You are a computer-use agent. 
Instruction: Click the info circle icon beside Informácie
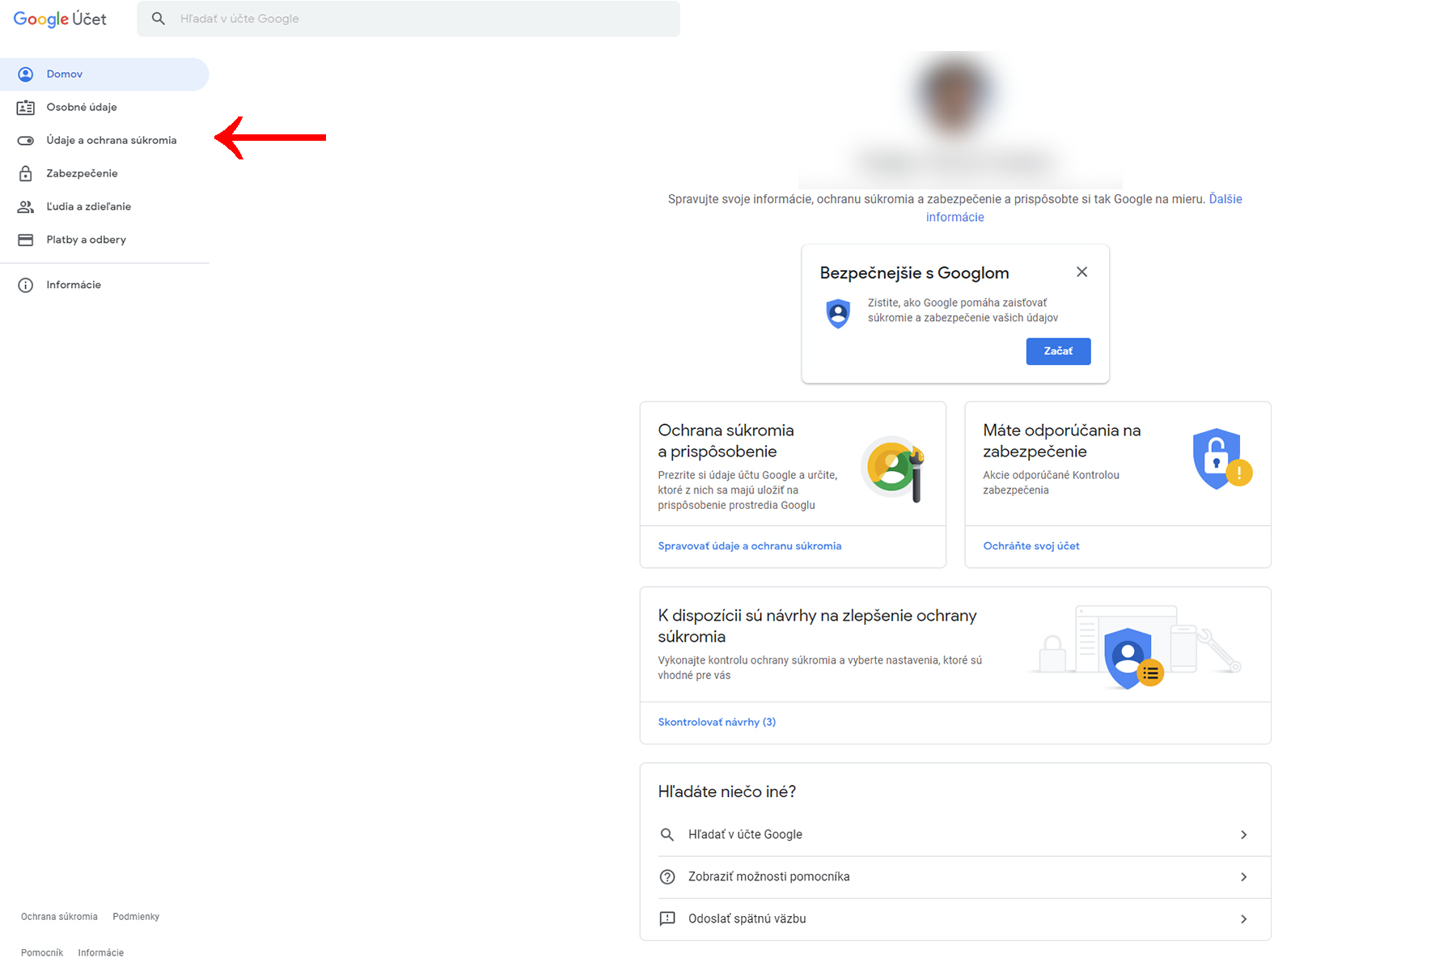(26, 286)
